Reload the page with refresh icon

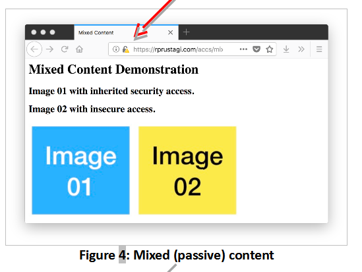tap(65, 49)
